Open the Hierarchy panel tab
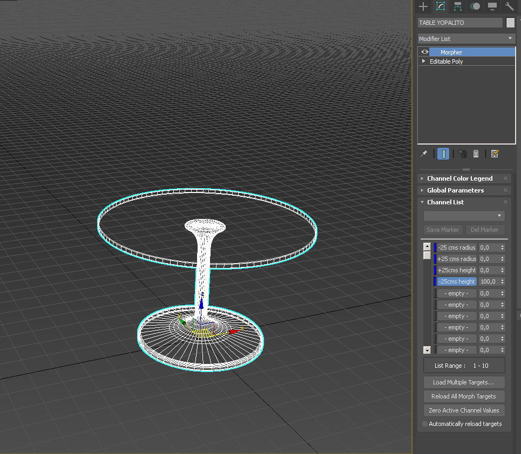521x454 pixels. coord(458,6)
